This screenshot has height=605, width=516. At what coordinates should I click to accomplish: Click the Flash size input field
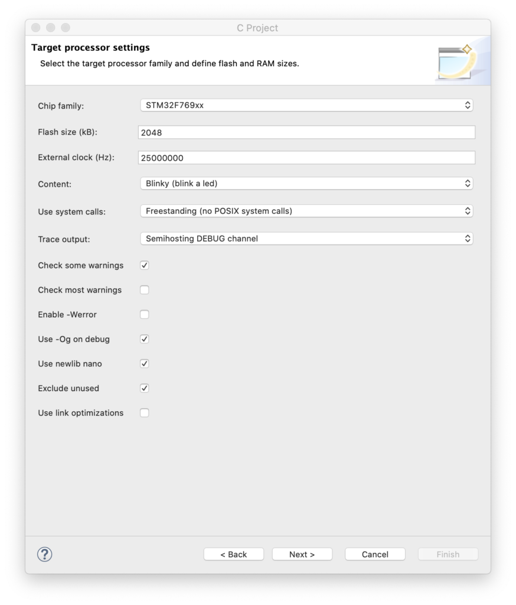click(306, 133)
